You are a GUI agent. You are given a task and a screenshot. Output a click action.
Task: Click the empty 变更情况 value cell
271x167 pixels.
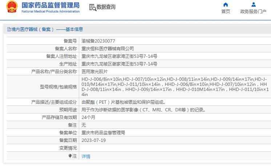175,148
